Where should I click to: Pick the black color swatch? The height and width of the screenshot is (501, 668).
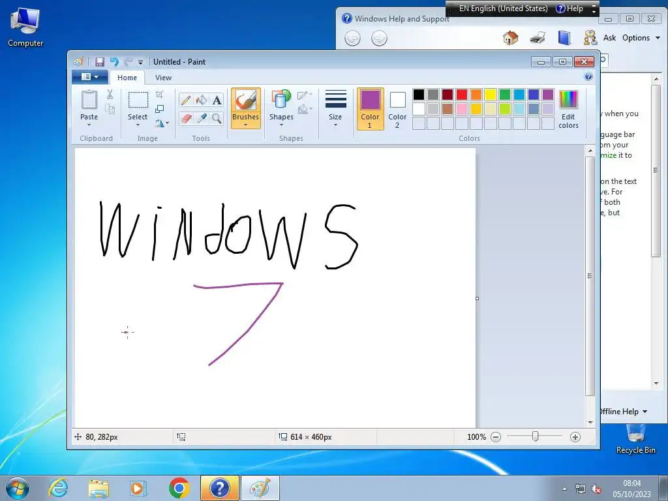(419, 95)
